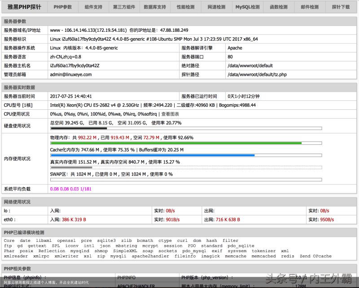Click the Reflection module name
Screen dimensions: 359x288
(52, 251)
